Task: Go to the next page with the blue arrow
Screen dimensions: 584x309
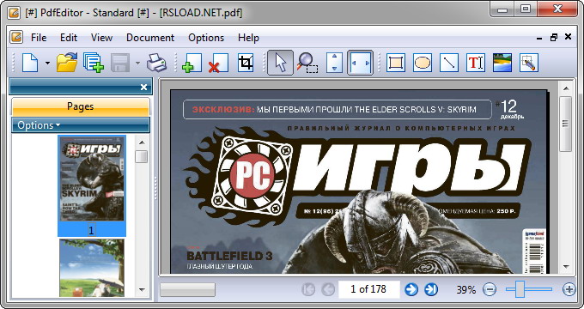Action: [411, 289]
